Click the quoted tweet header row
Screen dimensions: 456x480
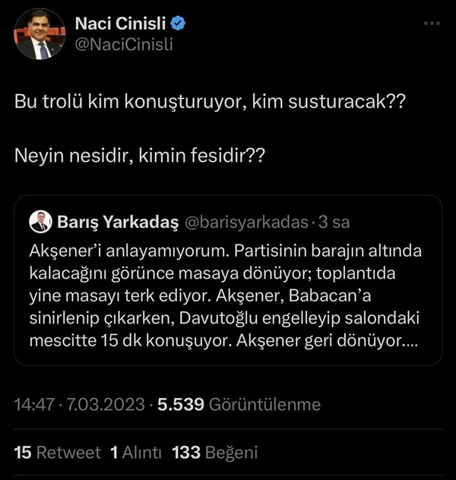[x=190, y=223]
